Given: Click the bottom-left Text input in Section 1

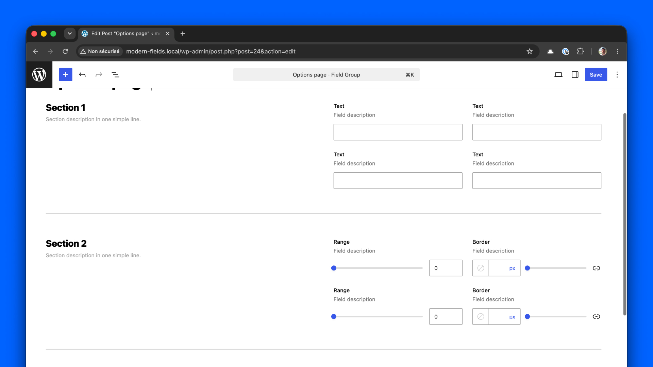Looking at the screenshot, I should 398,180.
